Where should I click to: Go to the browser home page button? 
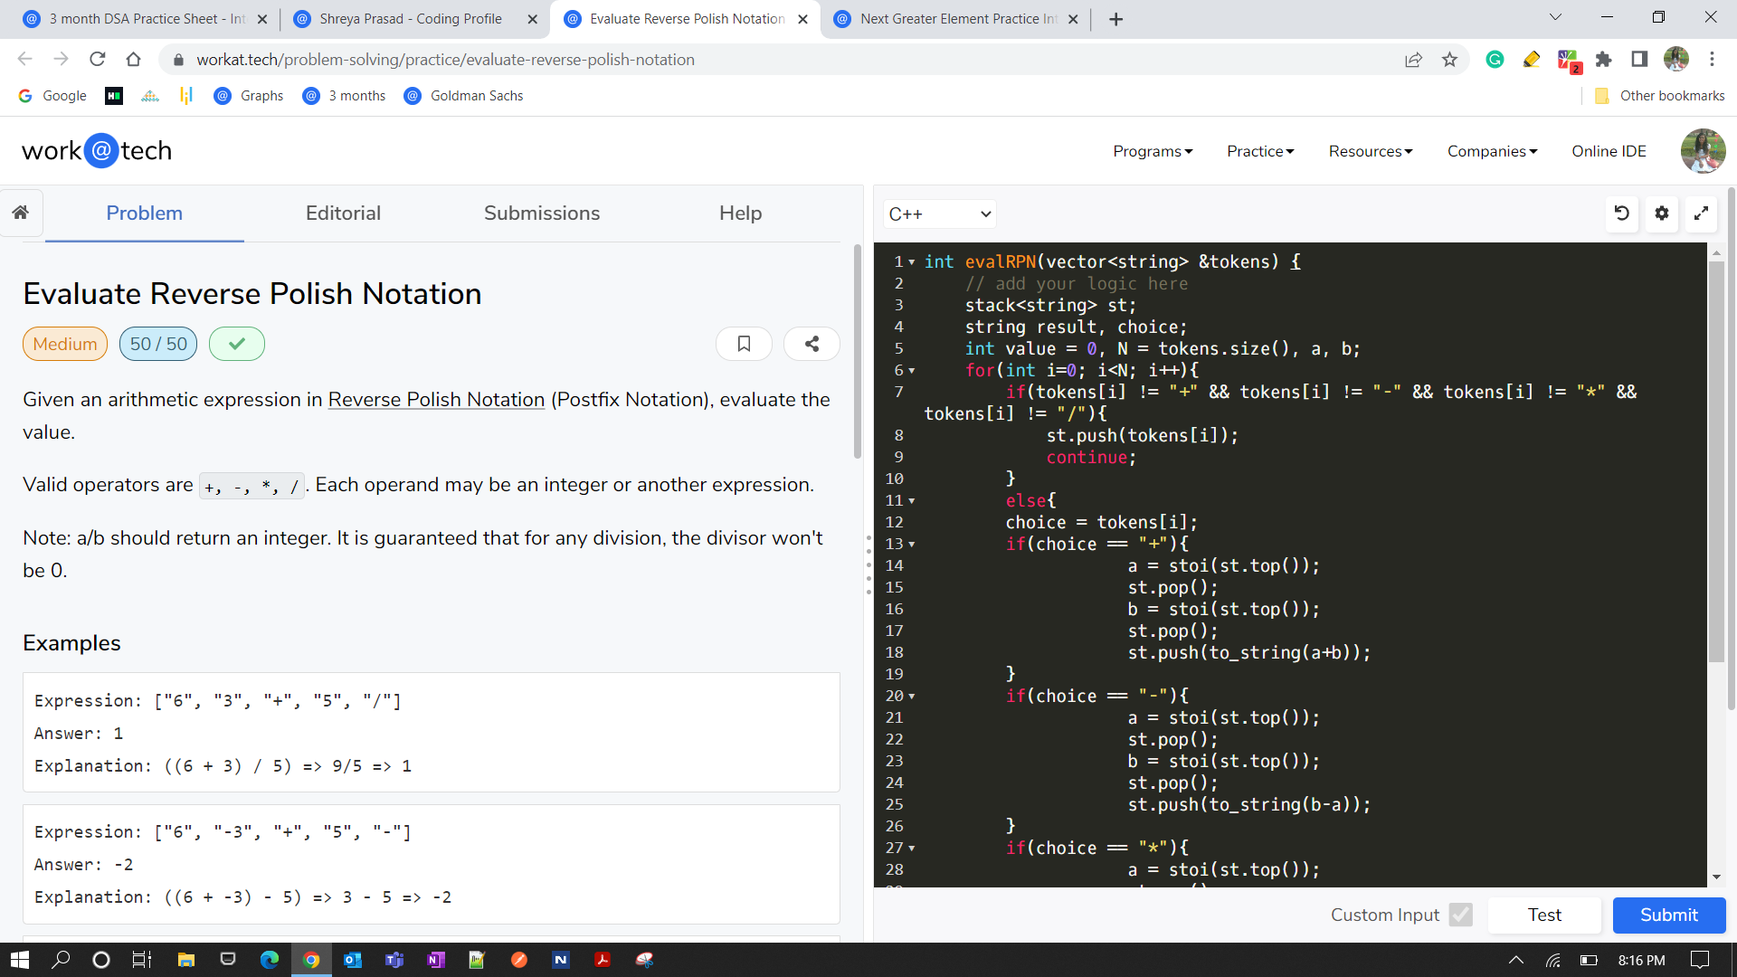pyautogui.click(x=134, y=60)
